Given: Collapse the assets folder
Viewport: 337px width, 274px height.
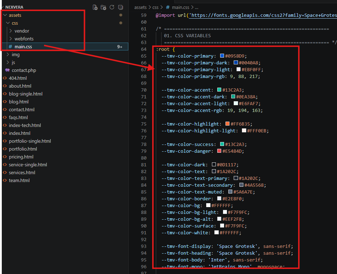Looking at the screenshot, I should (x=5, y=15).
